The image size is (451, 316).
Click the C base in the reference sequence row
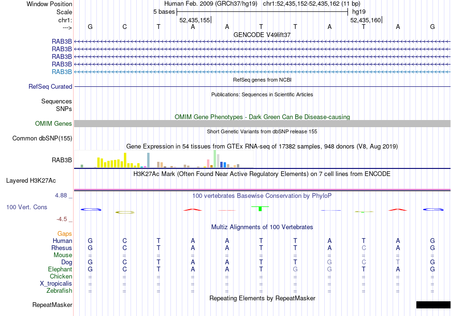coord(124,27)
